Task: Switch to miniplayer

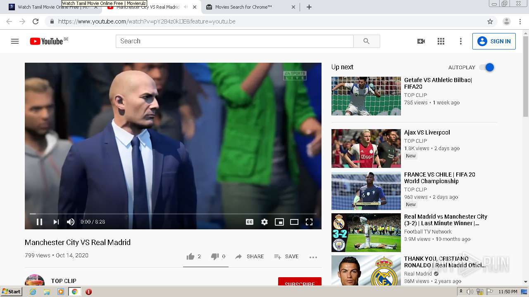Action: click(279, 222)
